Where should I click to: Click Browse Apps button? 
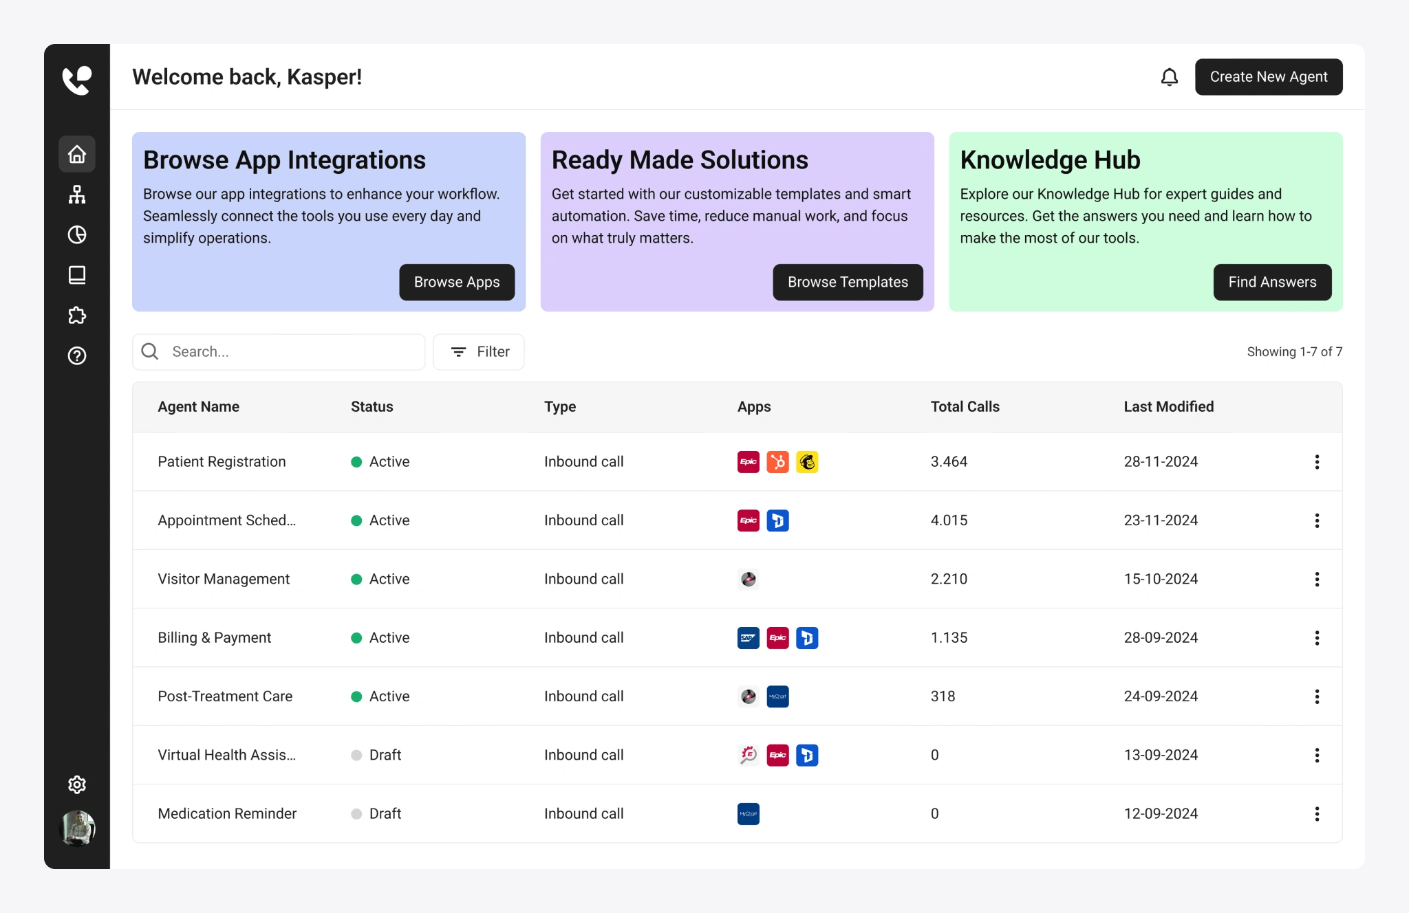[x=457, y=282]
